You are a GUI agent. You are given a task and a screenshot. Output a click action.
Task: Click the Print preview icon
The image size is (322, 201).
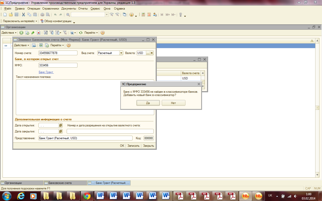tap(48, 15)
